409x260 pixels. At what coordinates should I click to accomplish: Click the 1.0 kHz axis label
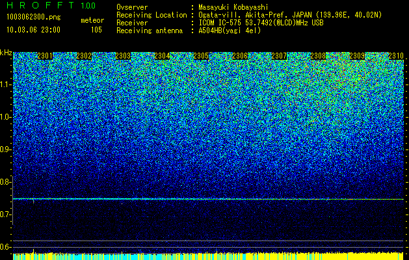(5, 117)
